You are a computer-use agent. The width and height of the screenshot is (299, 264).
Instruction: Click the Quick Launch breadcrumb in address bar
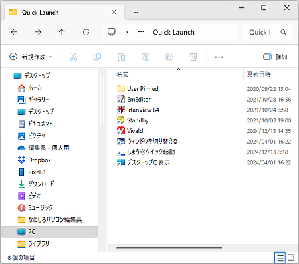173,33
